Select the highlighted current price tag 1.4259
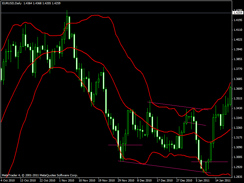244x183 pixels. pyautogui.click(x=238, y=13)
